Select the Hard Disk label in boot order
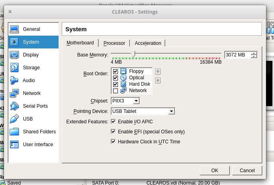This screenshot has width=274, height=185. tap(140, 84)
